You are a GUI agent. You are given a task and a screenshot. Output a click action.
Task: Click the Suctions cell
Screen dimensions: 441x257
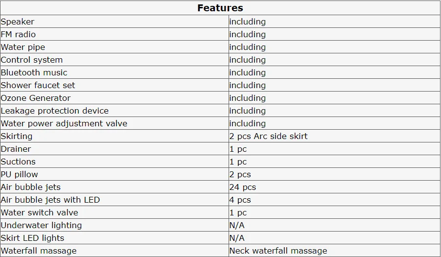tap(115, 162)
